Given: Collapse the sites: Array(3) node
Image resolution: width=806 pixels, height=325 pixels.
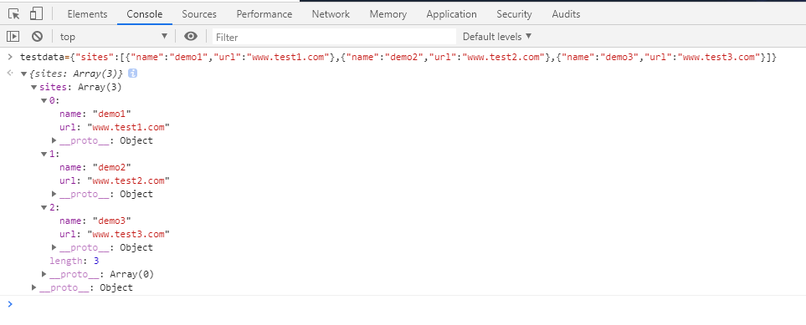Looking at the screenshot, I should pos(34,87).
